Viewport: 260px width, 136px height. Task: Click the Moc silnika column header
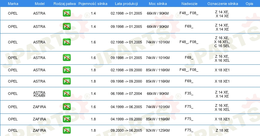[158, 4]
